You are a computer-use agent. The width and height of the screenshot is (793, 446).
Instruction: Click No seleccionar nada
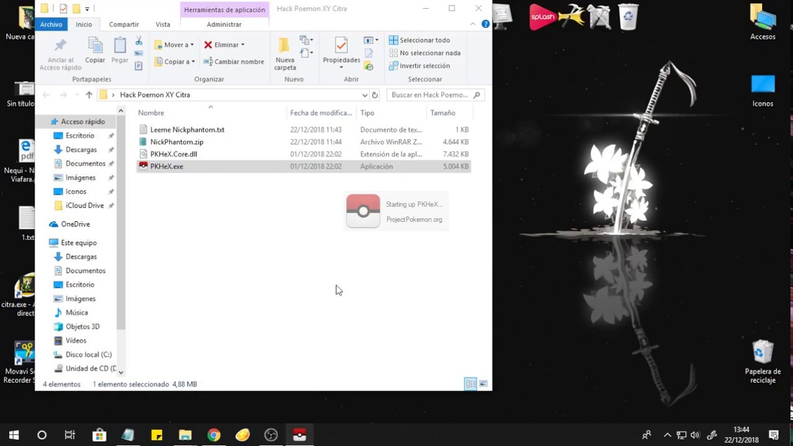coord(424,53)
